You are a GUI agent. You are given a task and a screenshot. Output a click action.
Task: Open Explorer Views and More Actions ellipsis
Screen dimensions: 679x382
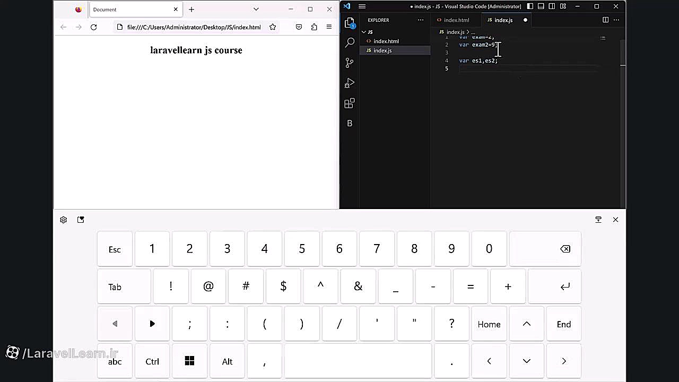[x=421, y=20]
